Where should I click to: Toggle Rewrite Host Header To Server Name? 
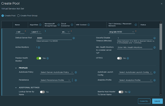pyautogui.click(x=121, y=92)
